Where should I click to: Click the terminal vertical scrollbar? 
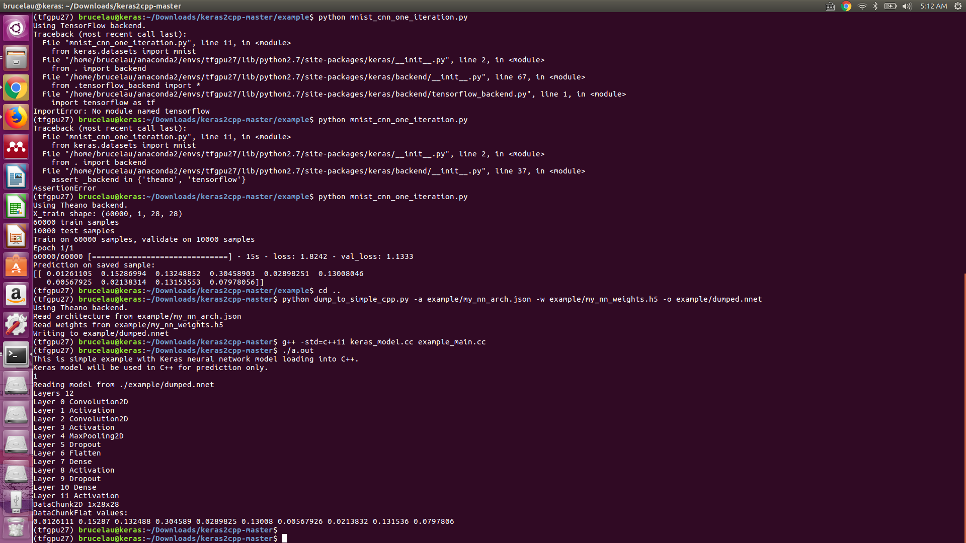[x=964, y=408]
